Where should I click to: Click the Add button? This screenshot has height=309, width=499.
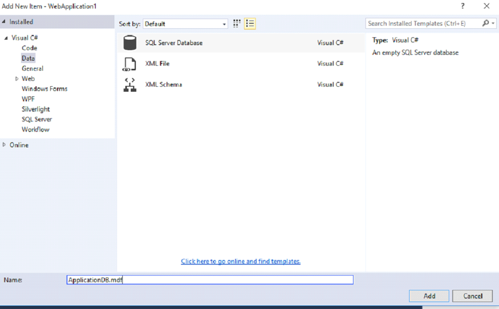[x=429, y=296]
